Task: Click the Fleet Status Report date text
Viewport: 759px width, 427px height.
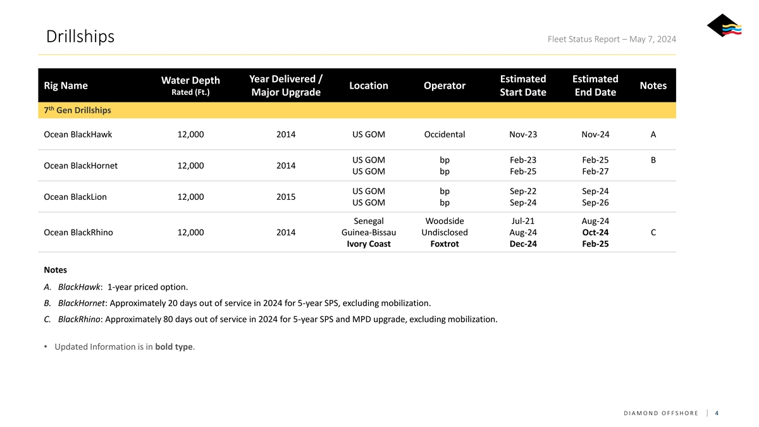Action: tap(611, 39)
